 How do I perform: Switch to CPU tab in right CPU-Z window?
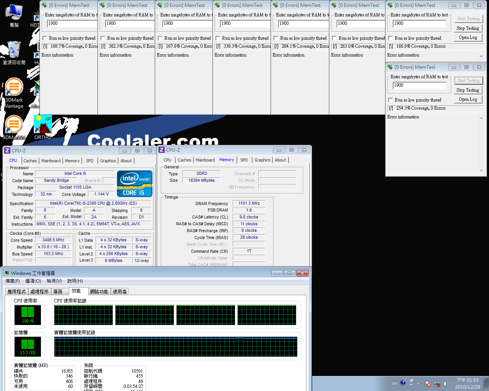pos(168,160)
